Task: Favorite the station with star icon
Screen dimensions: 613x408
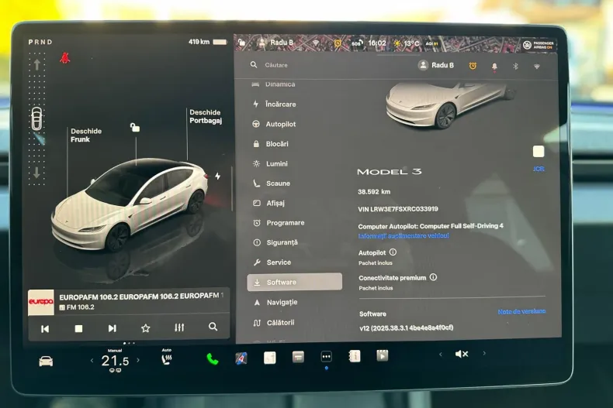Action: pos(145,328)
